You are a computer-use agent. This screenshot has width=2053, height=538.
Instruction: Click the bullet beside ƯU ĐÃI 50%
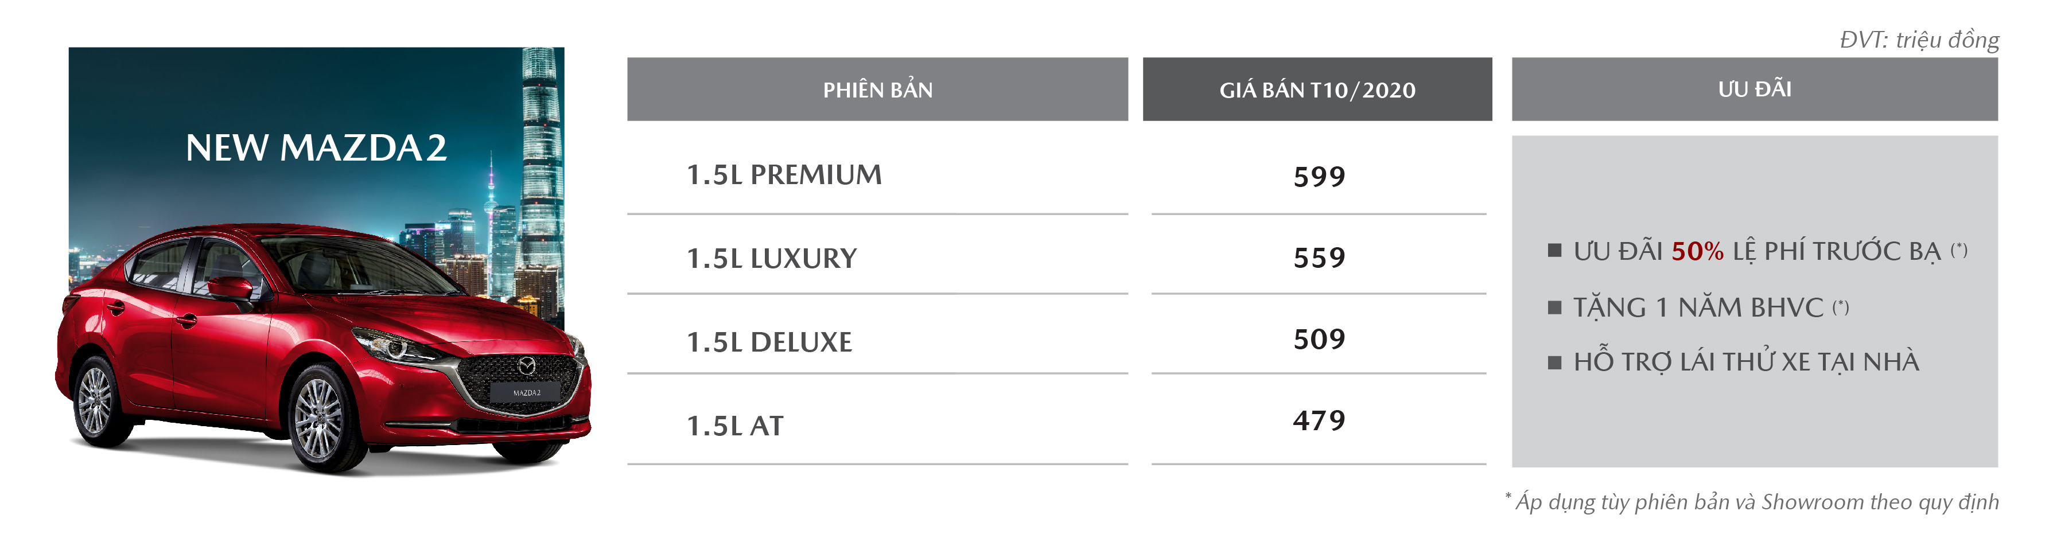pyautogui.click(x=1554, y=250)
